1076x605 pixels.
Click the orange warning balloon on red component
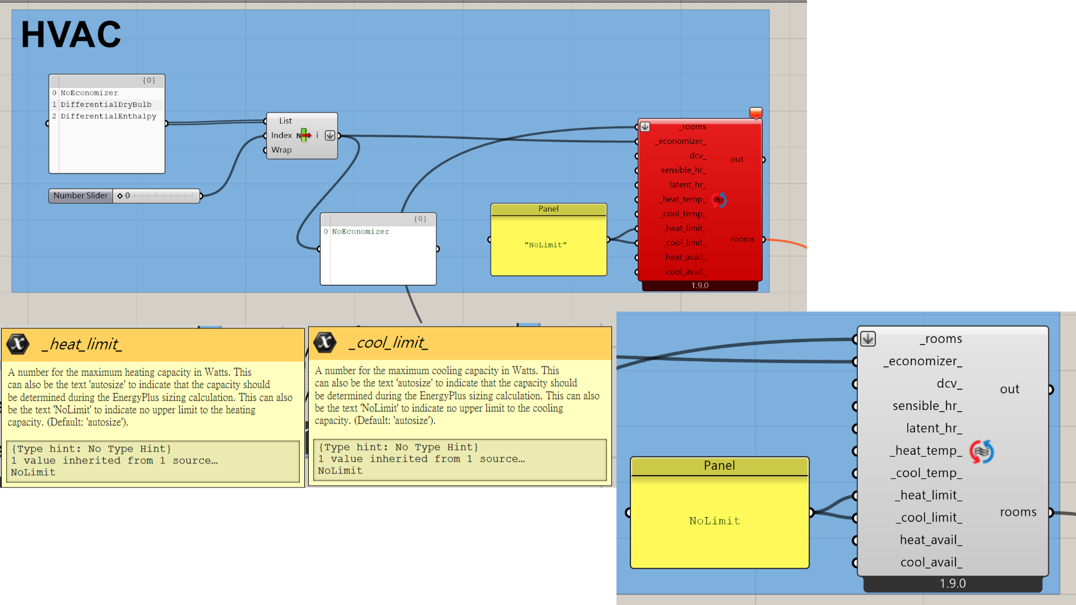tap(755, 113)
